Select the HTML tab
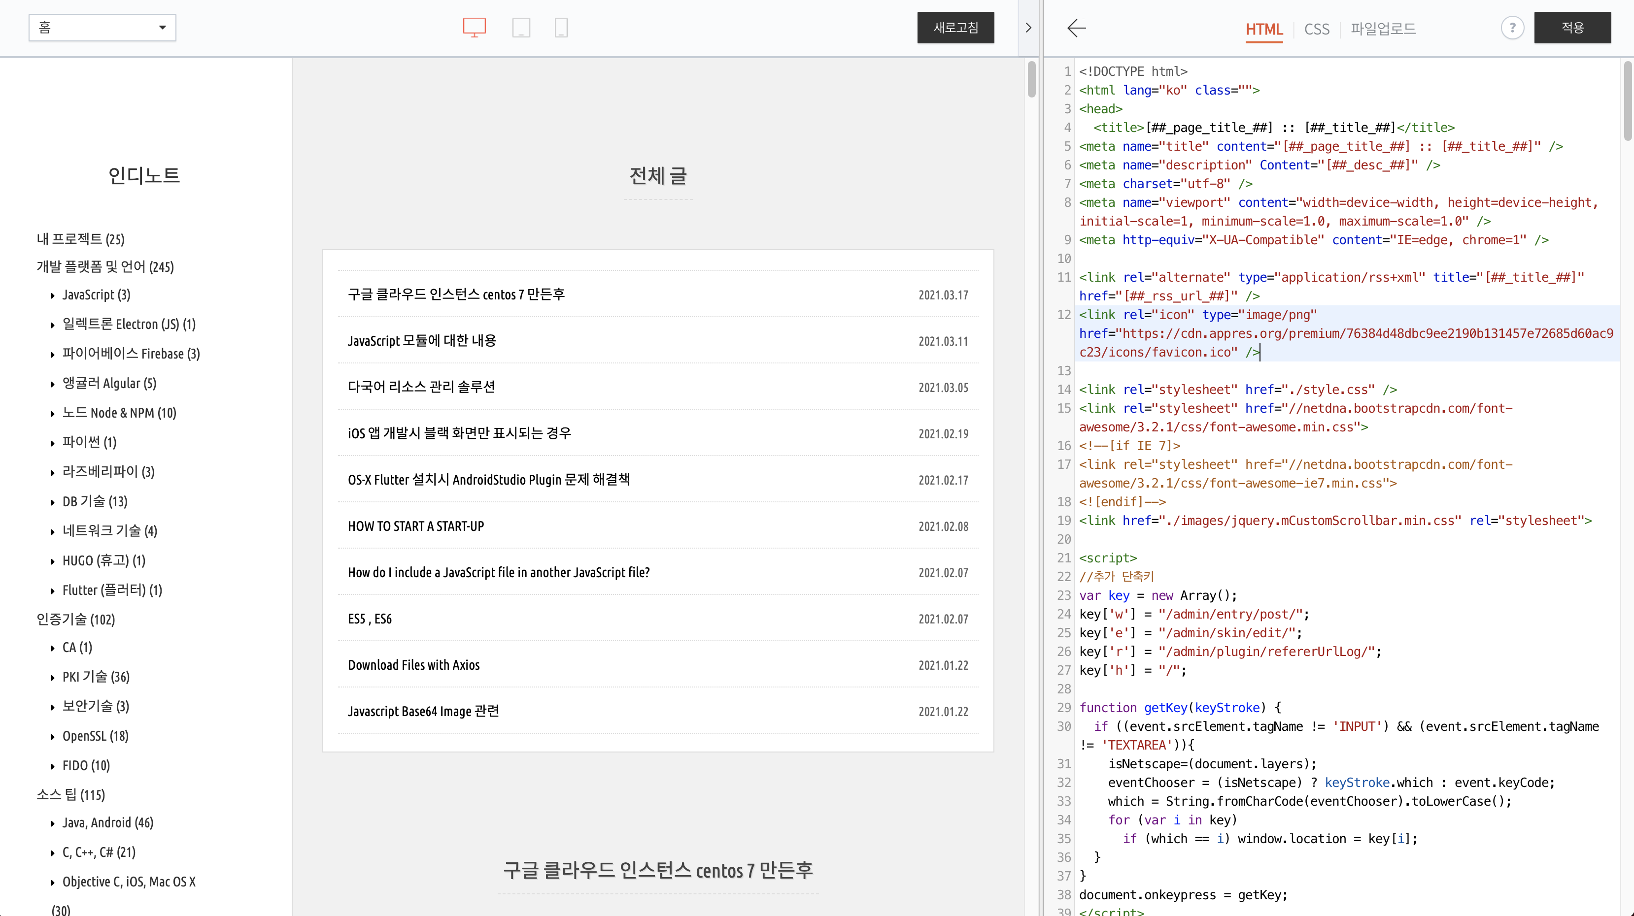The image size is (1634, 916). (x=1263, y=29)
